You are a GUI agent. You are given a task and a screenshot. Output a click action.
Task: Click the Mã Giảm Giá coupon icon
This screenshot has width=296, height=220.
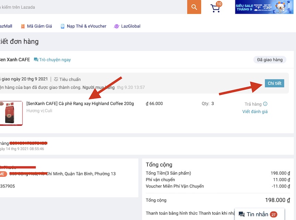click(23, 26)
